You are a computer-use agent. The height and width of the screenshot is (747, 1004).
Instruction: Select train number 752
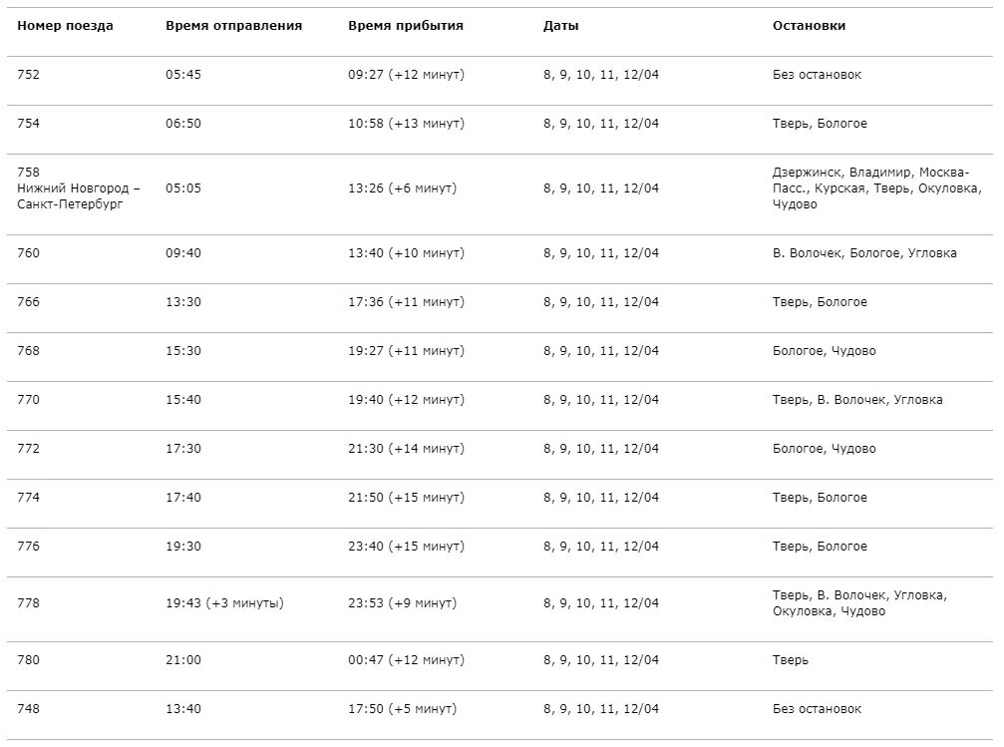pos(29,75)
